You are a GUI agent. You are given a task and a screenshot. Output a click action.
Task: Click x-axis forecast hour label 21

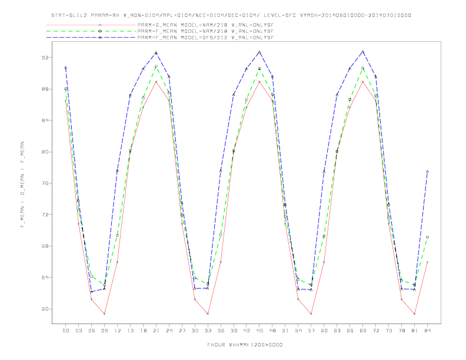(156, 331)
